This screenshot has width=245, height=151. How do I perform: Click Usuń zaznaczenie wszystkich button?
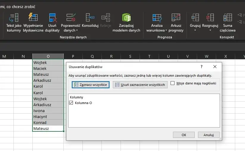coord(140,85)
